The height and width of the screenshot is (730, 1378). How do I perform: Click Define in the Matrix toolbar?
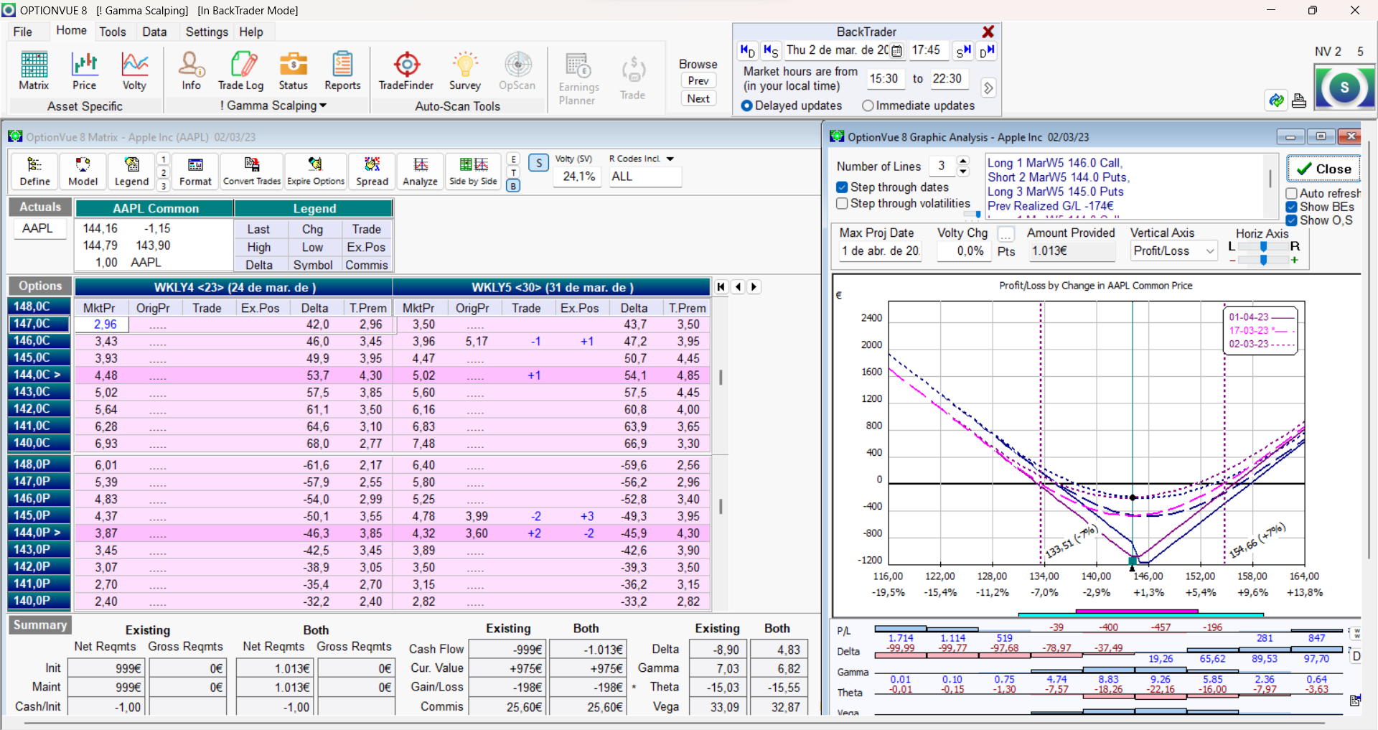[x=34, y=172]
